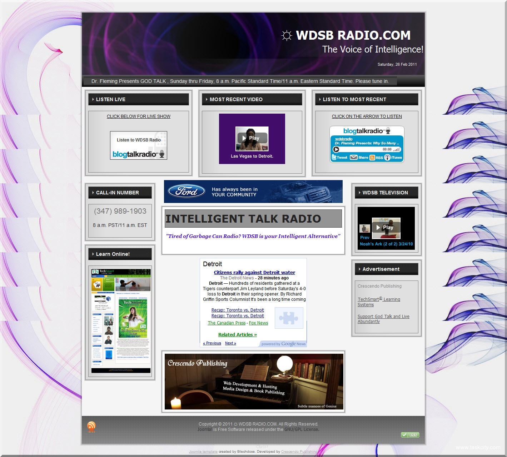
Task: Open the Joomla! link in the footer
Action: coord(205,429)
